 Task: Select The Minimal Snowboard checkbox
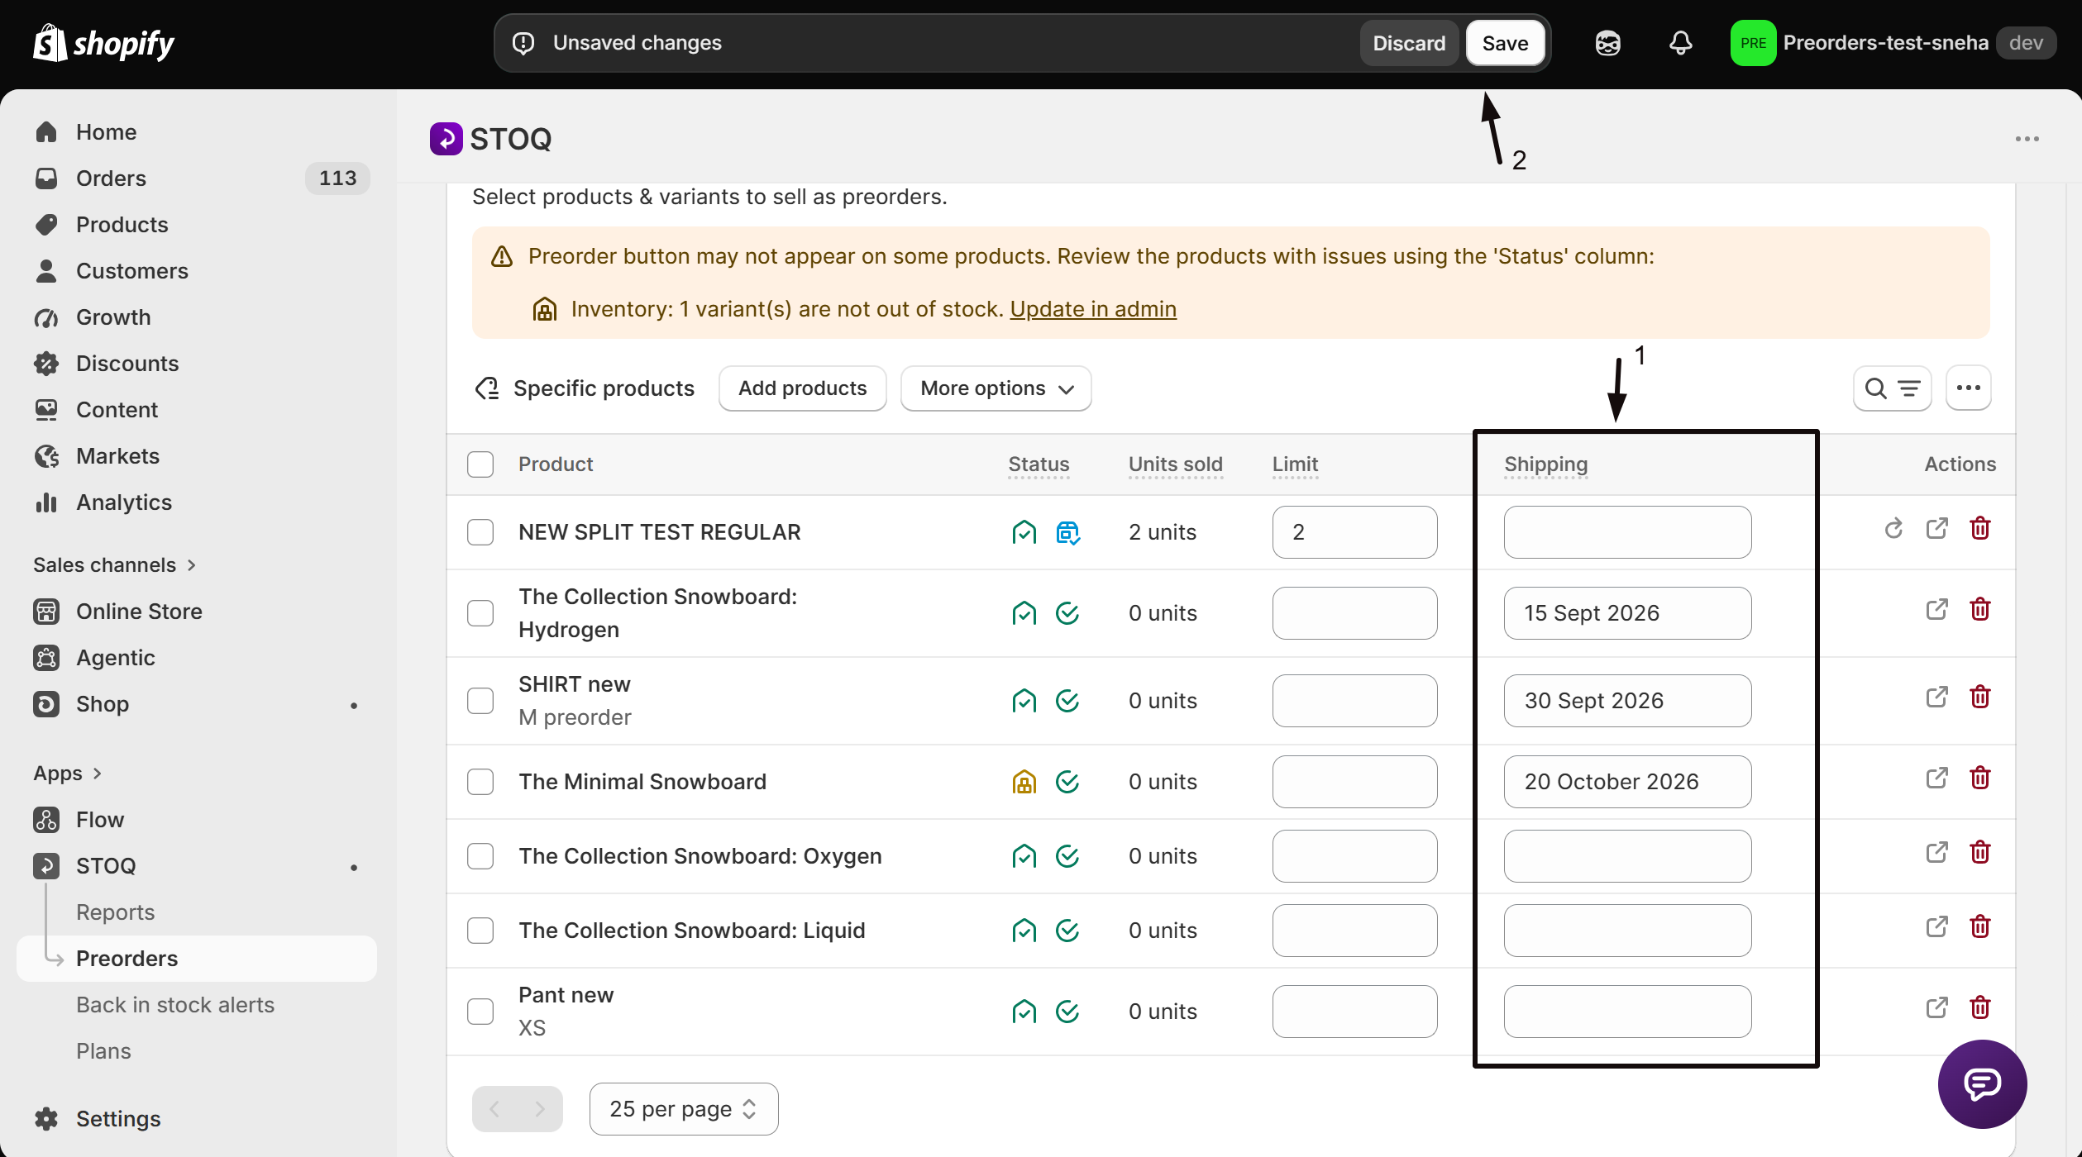(x=480, y=782)
